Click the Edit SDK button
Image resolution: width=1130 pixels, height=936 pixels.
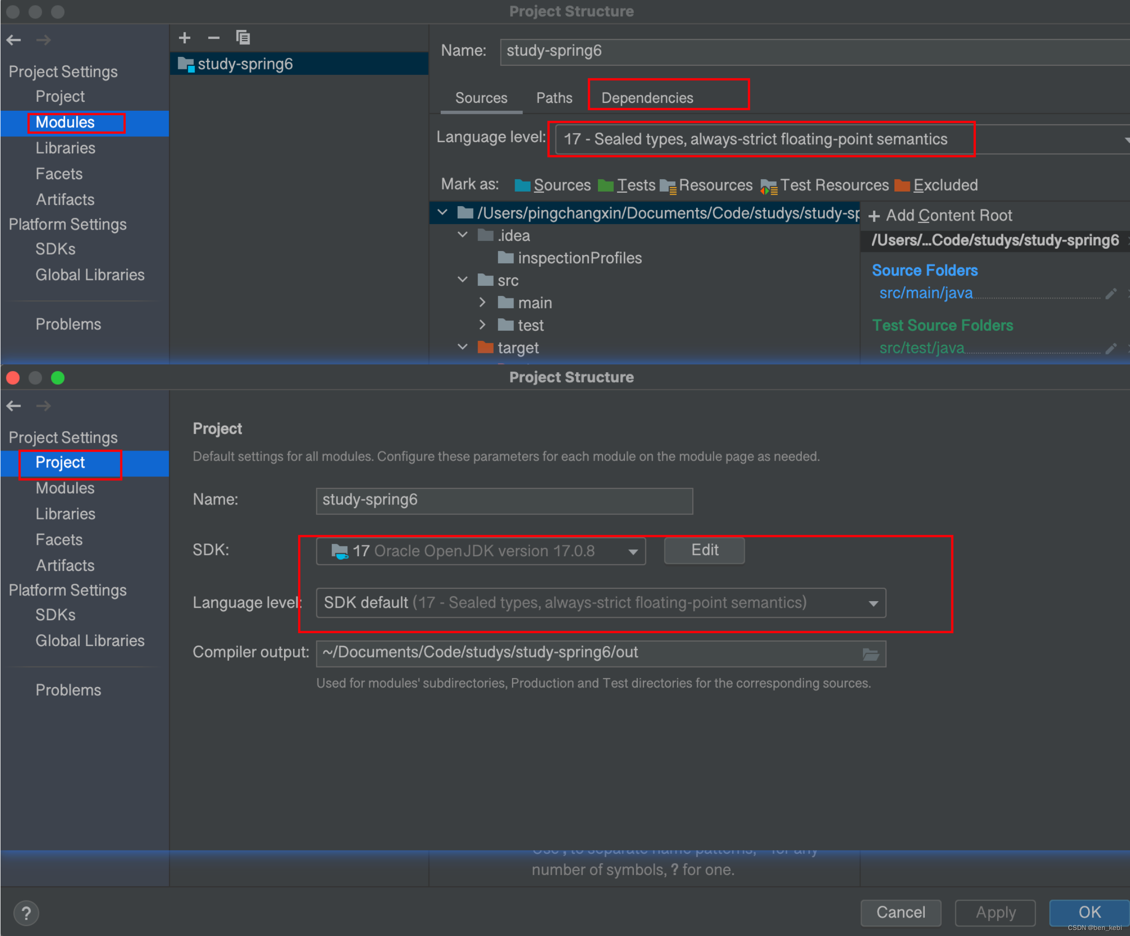click(703, 550)
